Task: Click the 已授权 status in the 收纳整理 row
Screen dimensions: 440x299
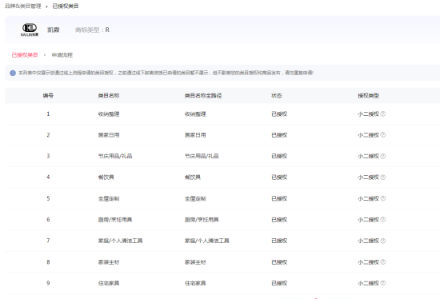Action: [279, 114]
